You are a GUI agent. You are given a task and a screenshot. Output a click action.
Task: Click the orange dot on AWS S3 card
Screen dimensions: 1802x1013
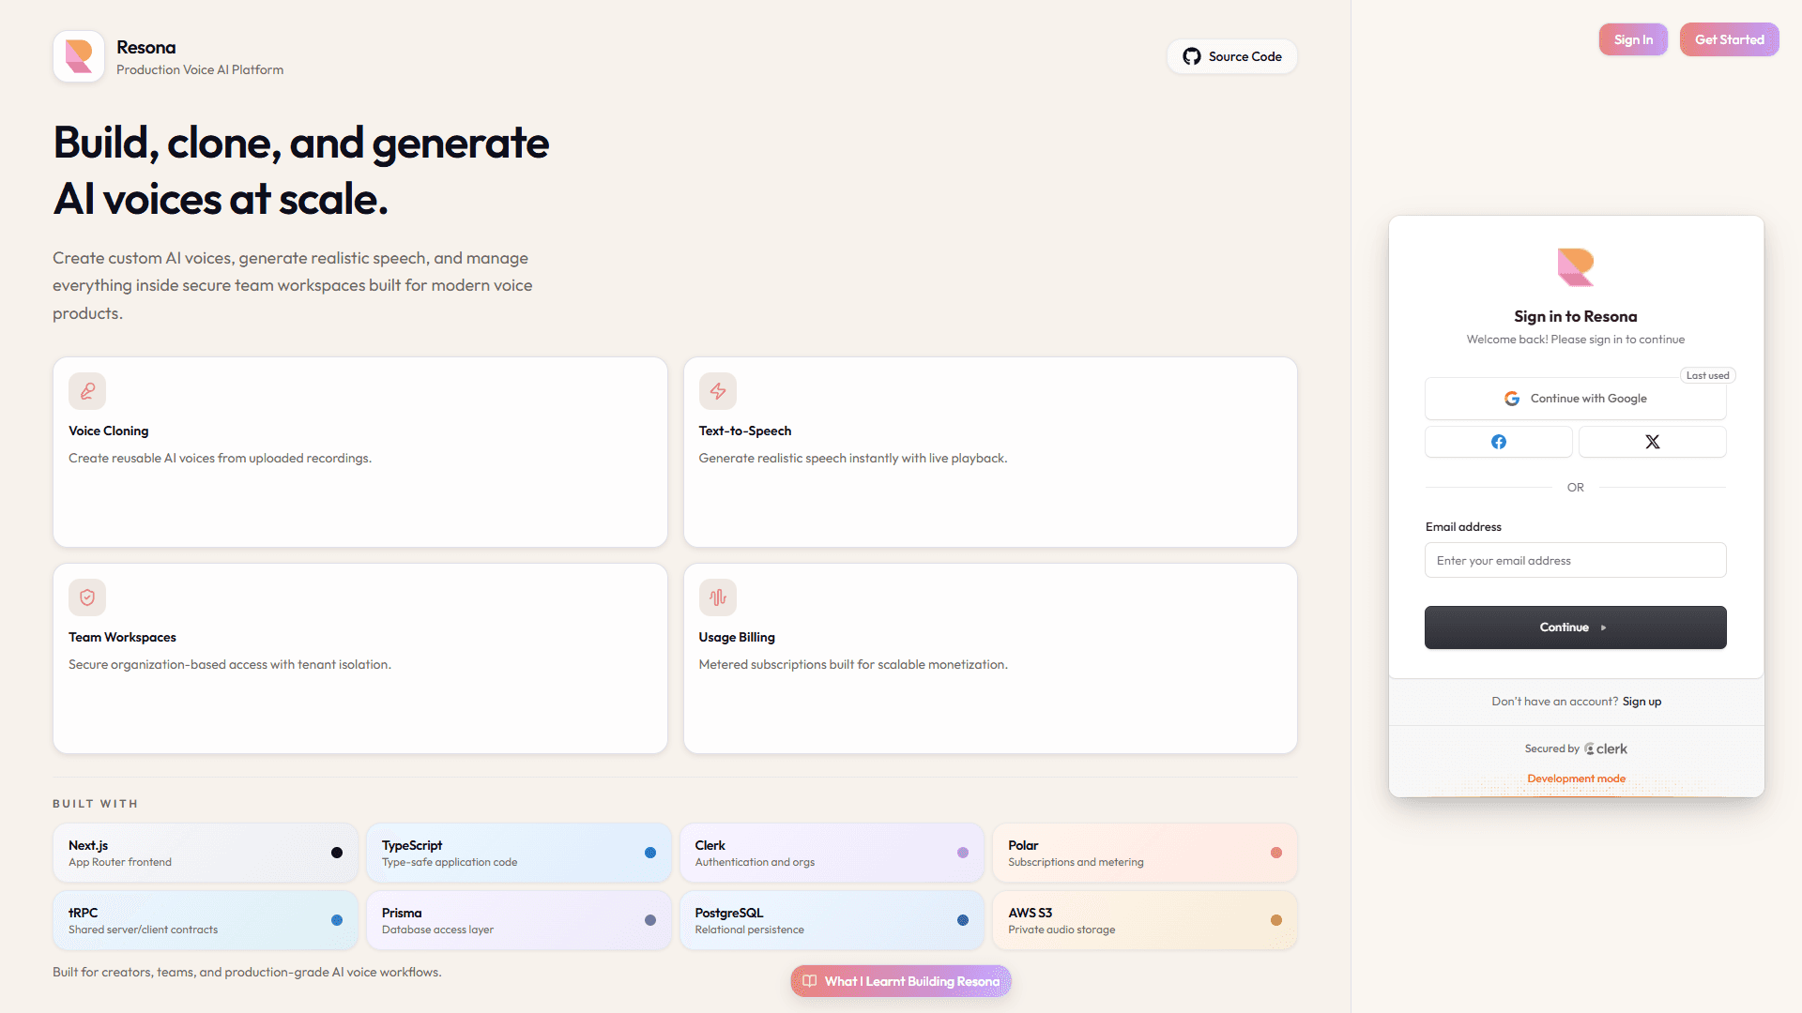click(x=1276, y=920)
